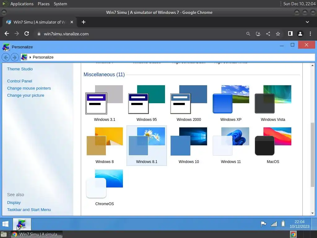Open the Windows Start button
This screenshot has width=317, height=238.
[6, 224]
